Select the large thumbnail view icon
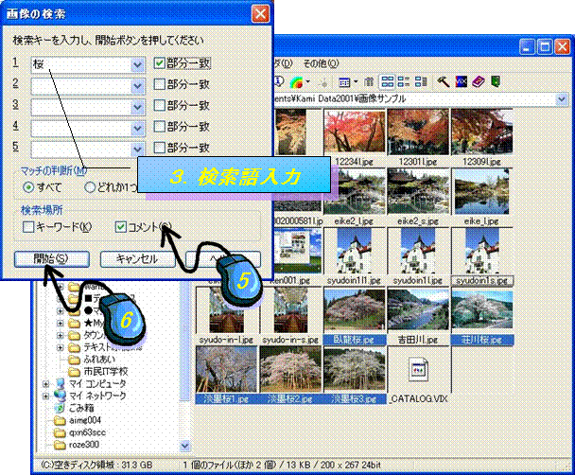The width and height of the screenshot is (575, 475). click(388, 82)
